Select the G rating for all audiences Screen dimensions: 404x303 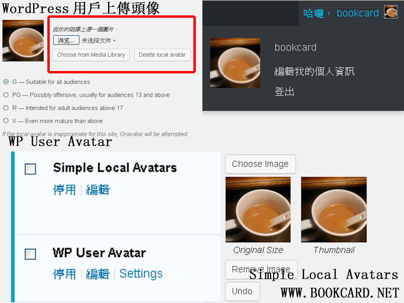point(6,82)
